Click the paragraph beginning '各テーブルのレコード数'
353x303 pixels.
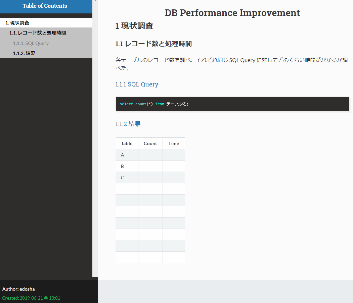(x=231, y=64)
